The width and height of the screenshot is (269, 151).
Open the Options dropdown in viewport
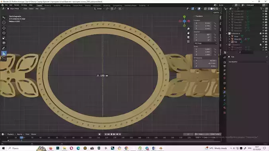point(217,12)
